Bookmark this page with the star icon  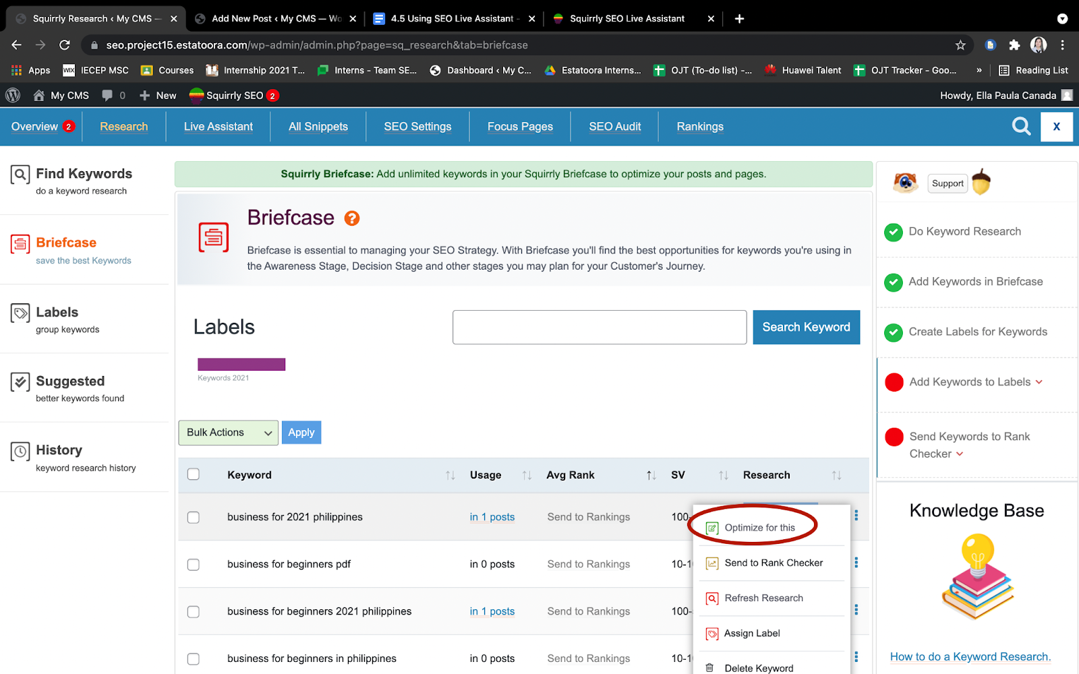click(x=960, y=45)
